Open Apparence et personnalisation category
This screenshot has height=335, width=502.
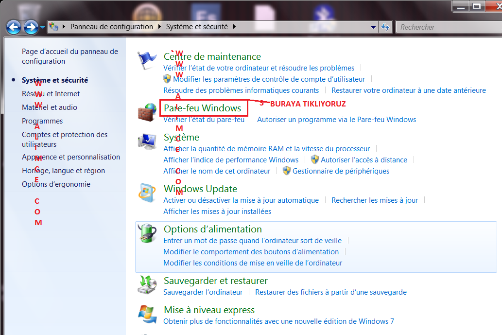pos(71,157)
